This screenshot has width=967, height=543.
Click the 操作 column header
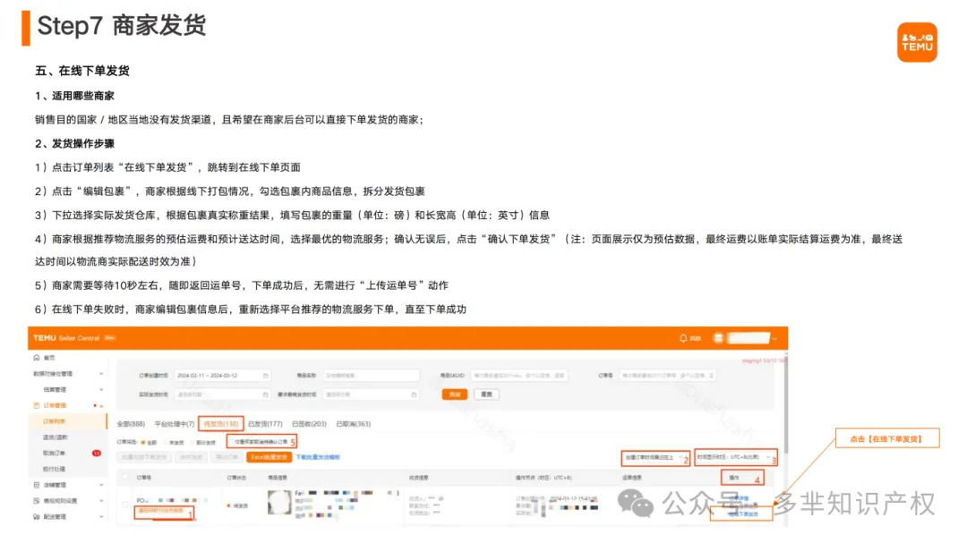tap(734, 478)
